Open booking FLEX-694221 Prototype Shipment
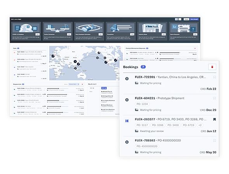The height and width of the screenshot is (174, 229). pos(160,98)
